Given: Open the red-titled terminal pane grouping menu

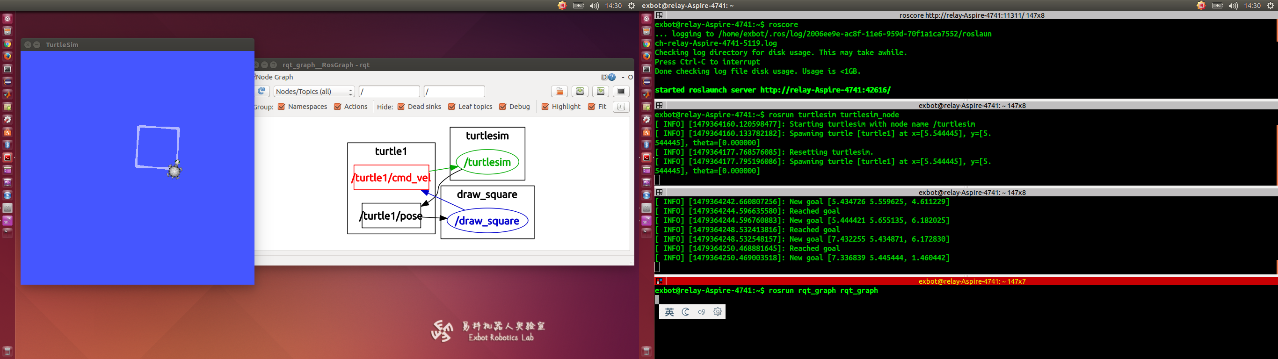Looking at the screenshot, I should pyautogui.click(x=659, y=281).
